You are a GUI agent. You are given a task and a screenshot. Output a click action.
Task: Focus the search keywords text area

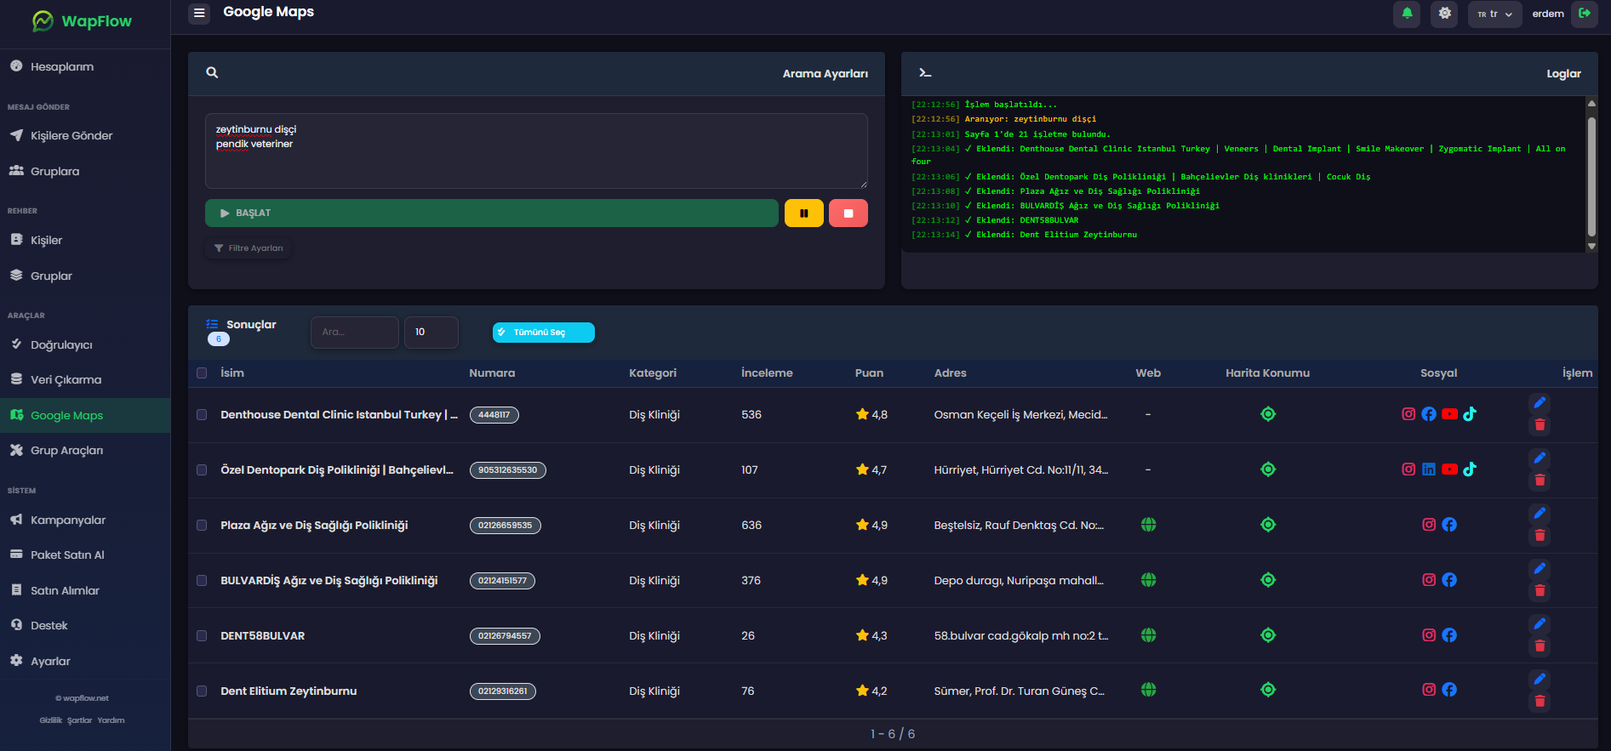536,151
